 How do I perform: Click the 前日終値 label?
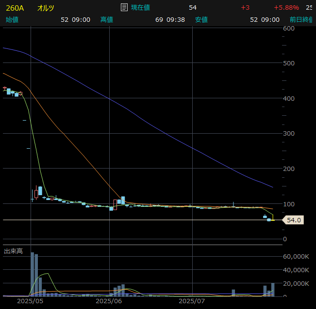(x=301, y=20)
